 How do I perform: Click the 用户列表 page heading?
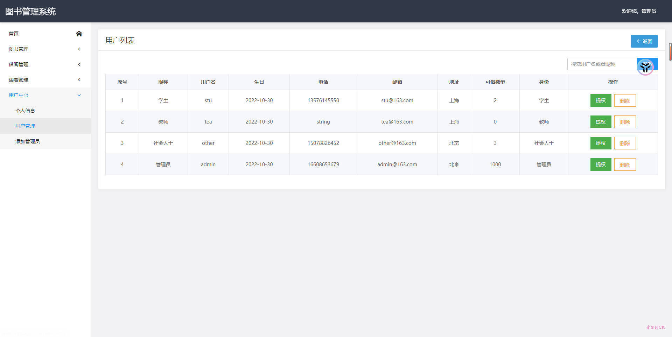tap(120, 40)
